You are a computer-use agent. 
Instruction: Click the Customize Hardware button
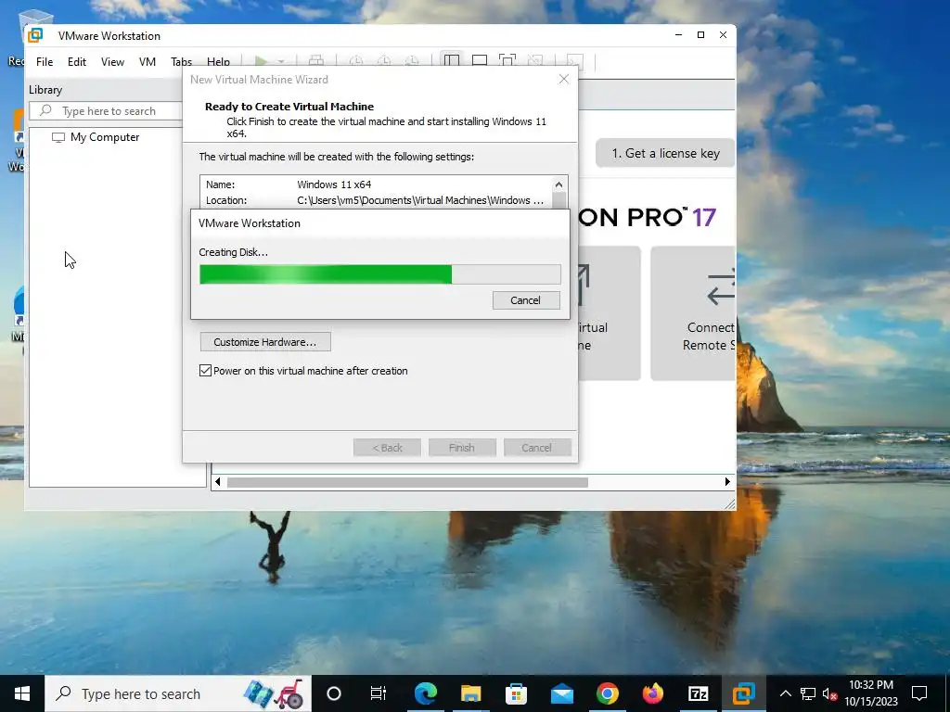pyautogui.click(x=265, y=342)
